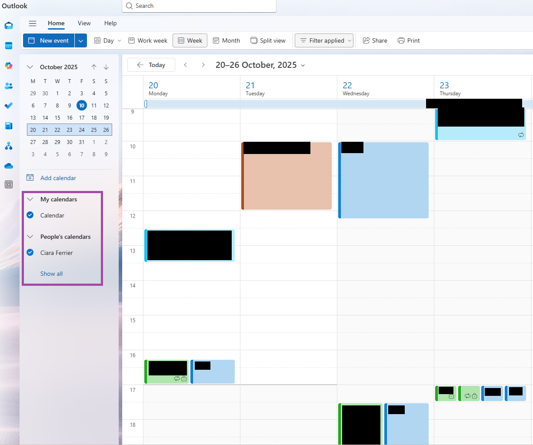Switch to Day view
The image size is (533, 445).
pos(104,40)
